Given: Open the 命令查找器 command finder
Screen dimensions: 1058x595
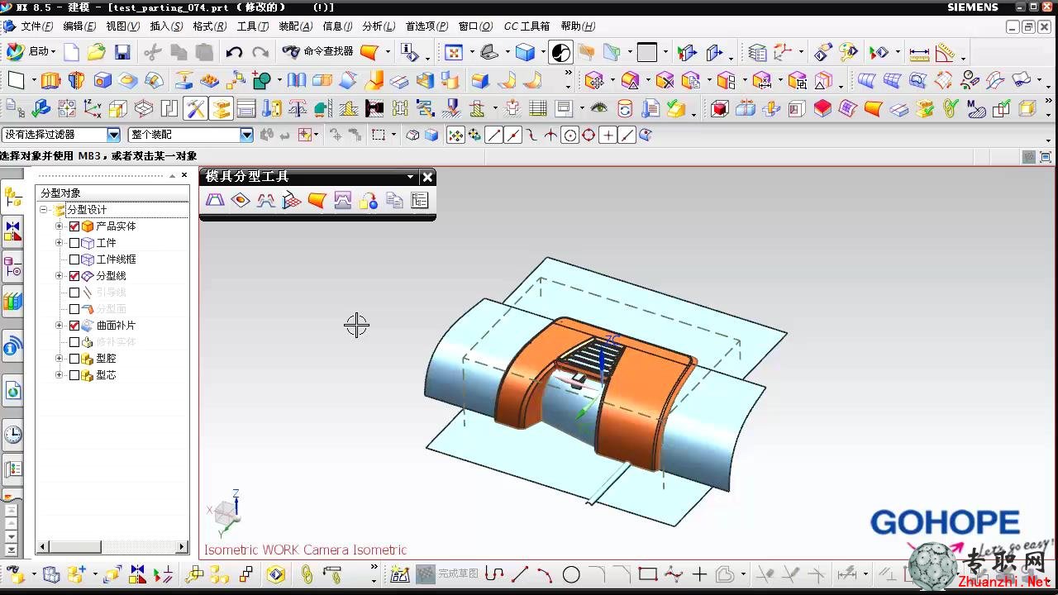Looking at the screenshot, I should tap(318, 51).
